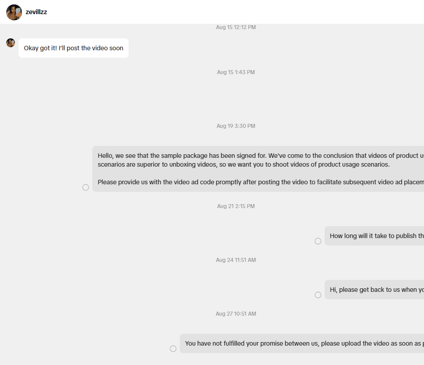Select the 'Okay got it! I'll post the video soon' message
Image resolution: width=424 pixels, height=365 pixels.
tap(73, 48)
